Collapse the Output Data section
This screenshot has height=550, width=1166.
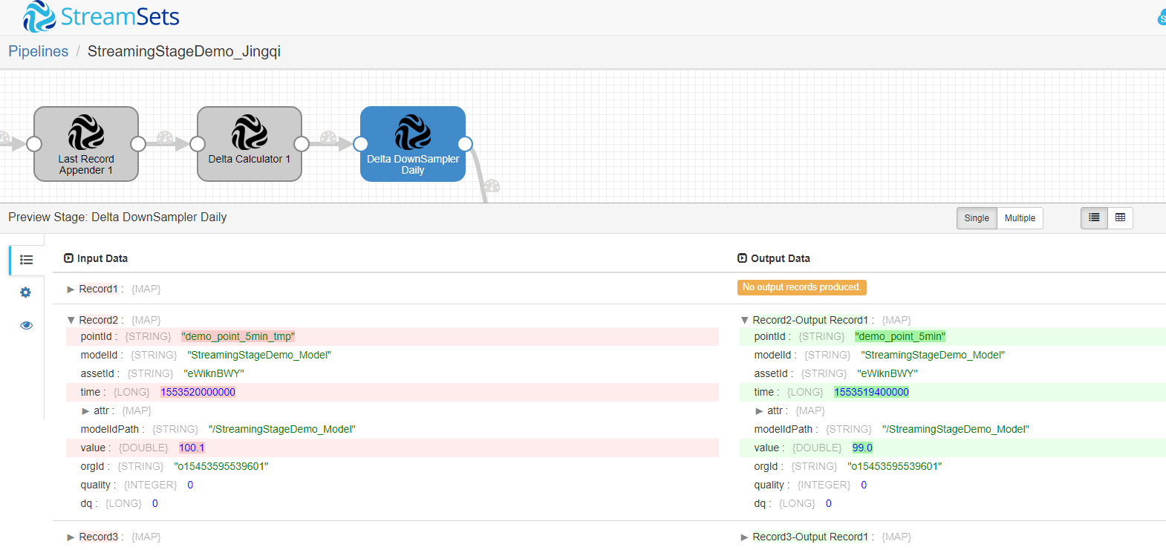pos(742,258)
